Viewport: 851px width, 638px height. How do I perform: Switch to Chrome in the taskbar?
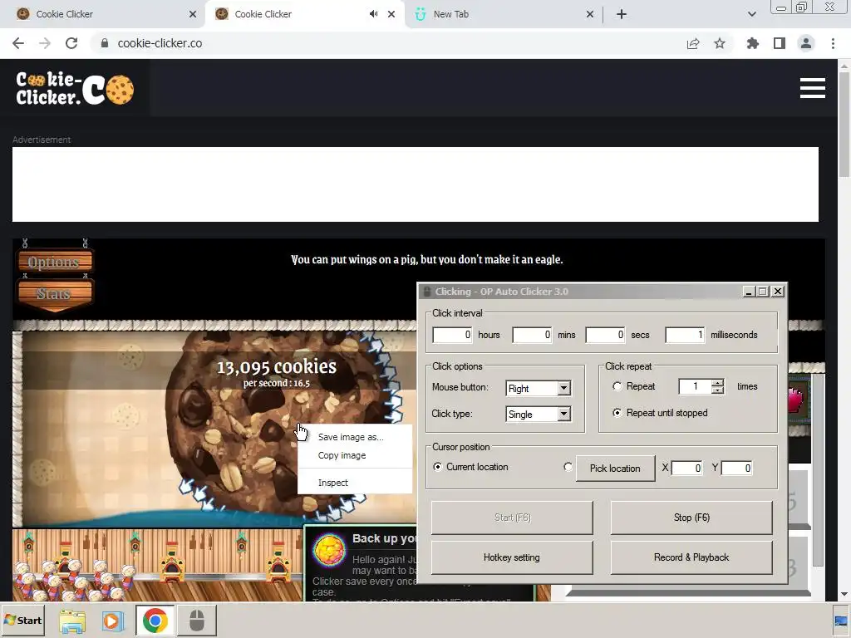[155, 620]
